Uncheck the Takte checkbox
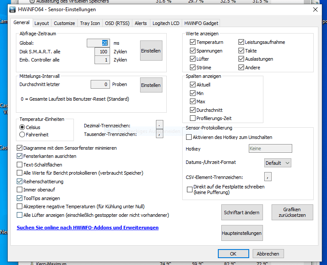This screenshot has height=265, width=327. tap(241, 51)
